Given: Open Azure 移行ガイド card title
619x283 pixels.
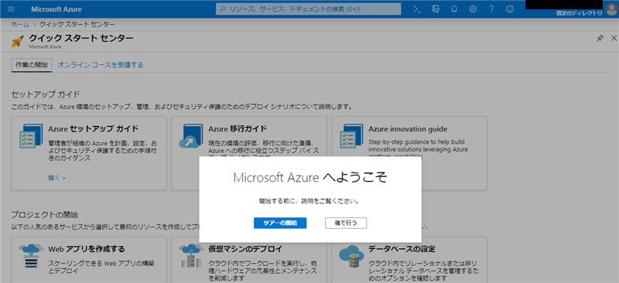Looking at the screenshot, I should [x=238, y=128].
